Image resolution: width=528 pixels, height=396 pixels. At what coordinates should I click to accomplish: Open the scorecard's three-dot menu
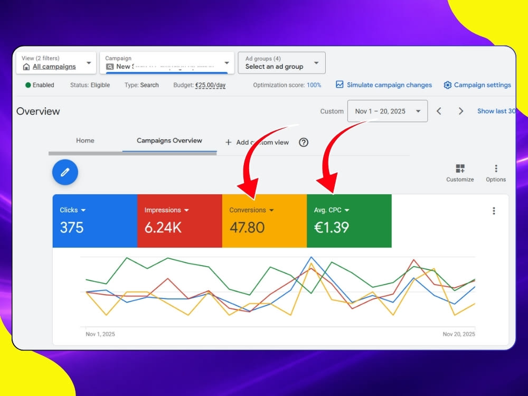[494, 211]
